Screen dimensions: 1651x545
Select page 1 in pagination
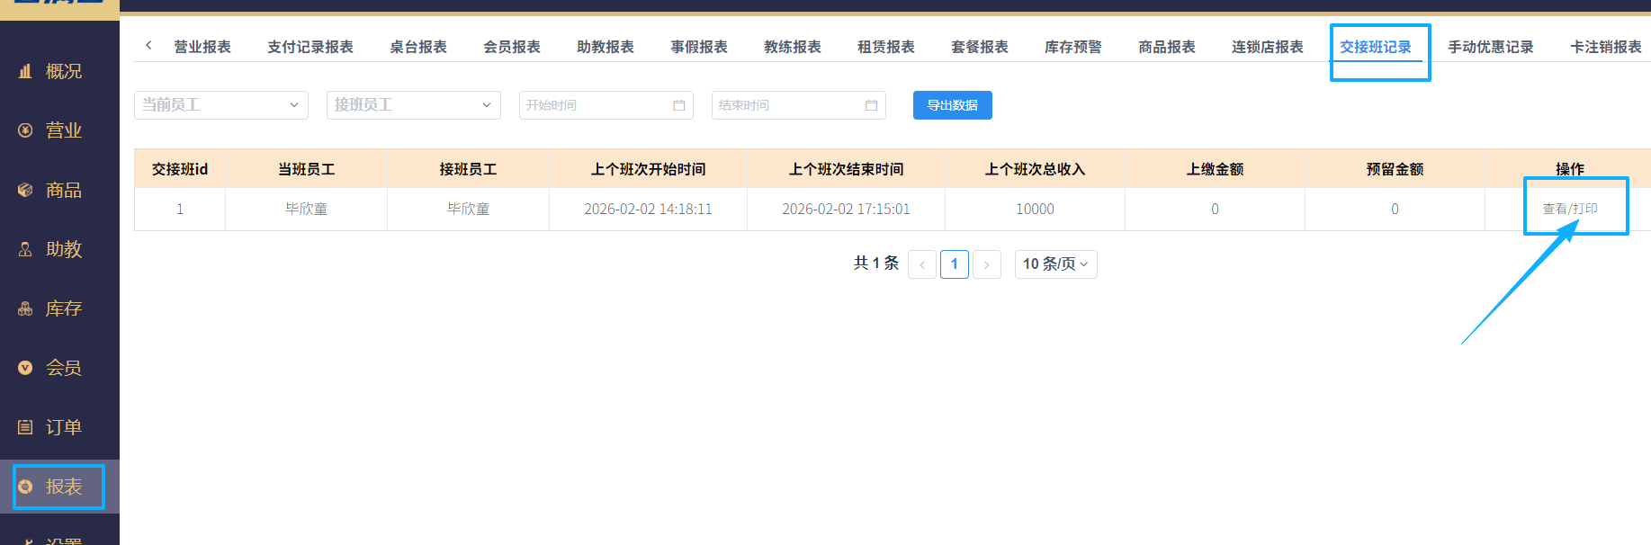[x=955, y=264]
